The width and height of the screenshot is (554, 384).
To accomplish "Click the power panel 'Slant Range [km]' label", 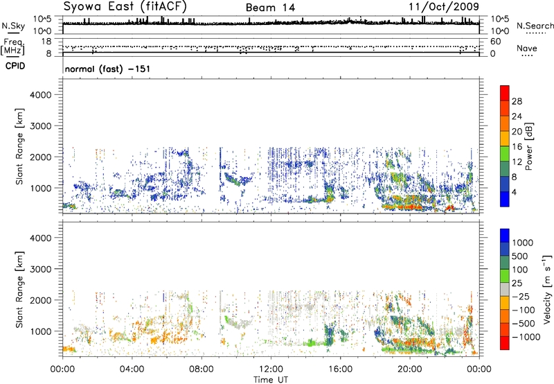I will coord(20,146).
